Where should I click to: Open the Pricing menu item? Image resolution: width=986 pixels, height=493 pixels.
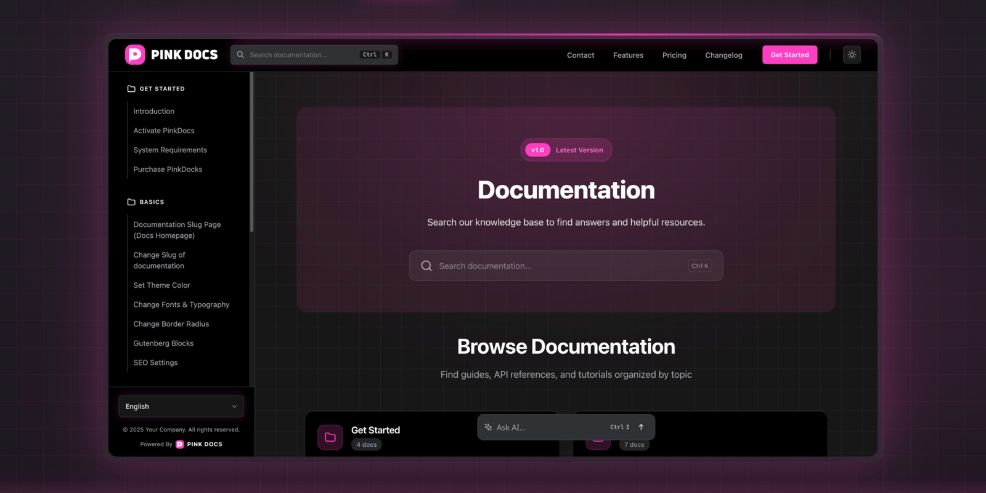click(674, 55)
